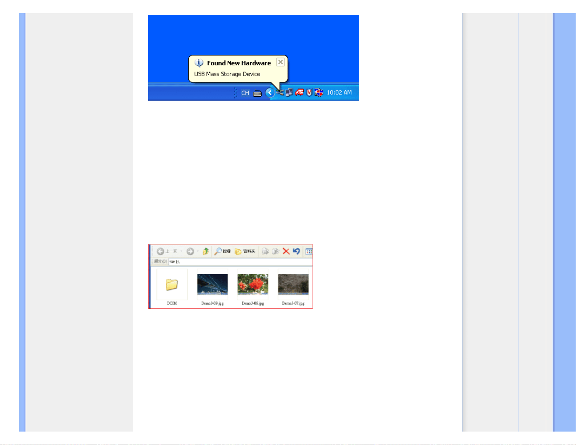Open the Views icon in Explorer toolbar
Screen dimensions: 576x445
309,251
